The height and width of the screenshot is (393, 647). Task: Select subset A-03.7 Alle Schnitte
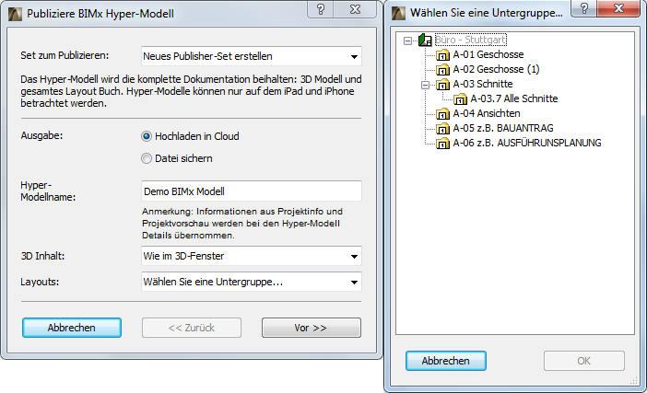tap(514, 98)
